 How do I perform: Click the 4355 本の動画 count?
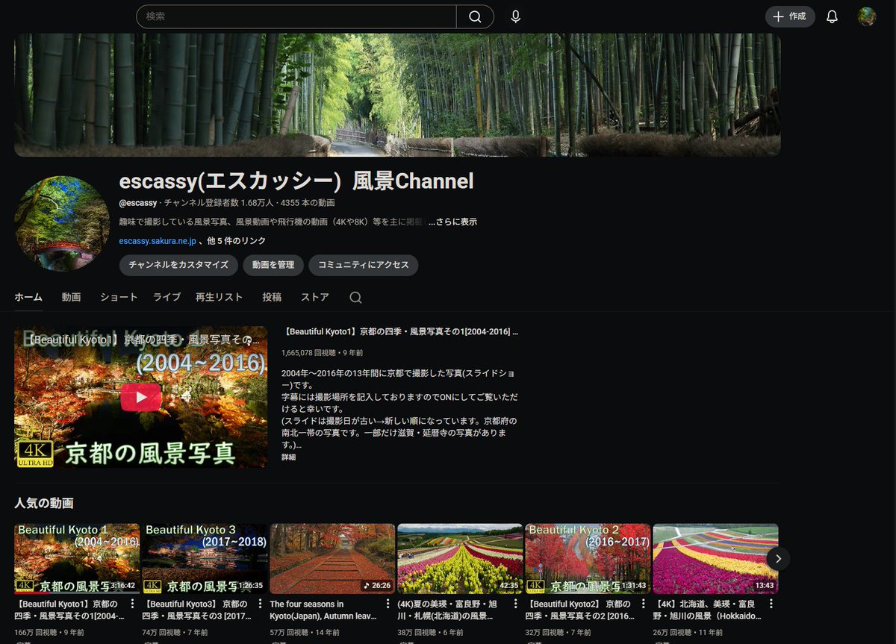coord(308,203)
